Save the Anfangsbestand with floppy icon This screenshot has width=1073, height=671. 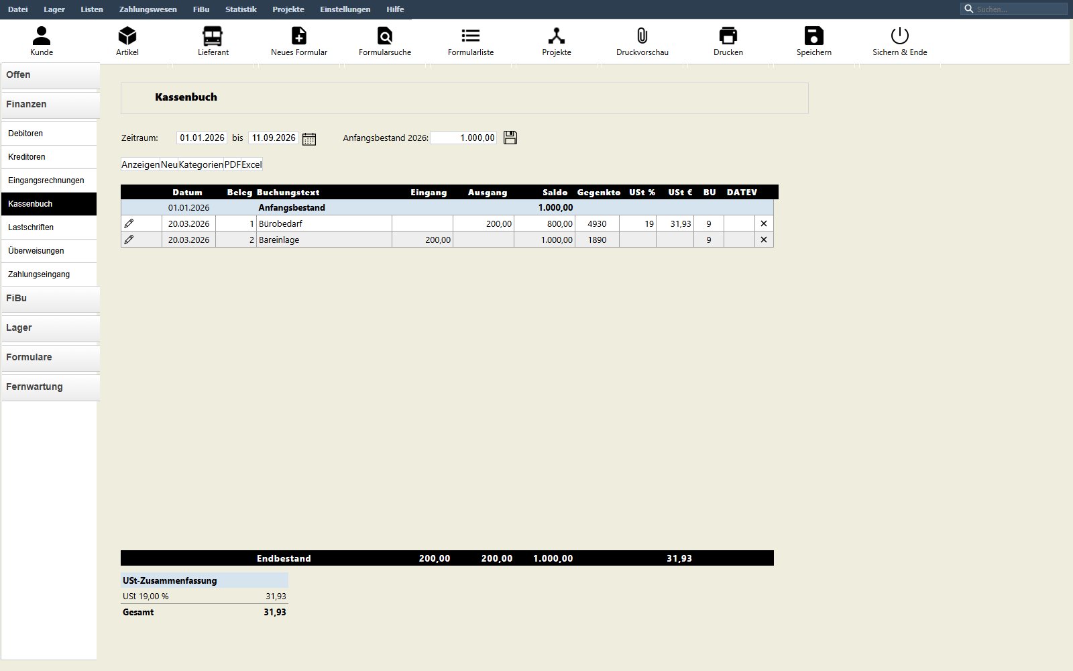[510, 138]
